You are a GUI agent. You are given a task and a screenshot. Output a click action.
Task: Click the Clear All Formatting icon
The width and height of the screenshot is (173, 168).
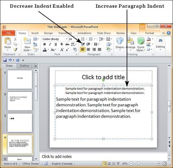[x=75, y=49]
